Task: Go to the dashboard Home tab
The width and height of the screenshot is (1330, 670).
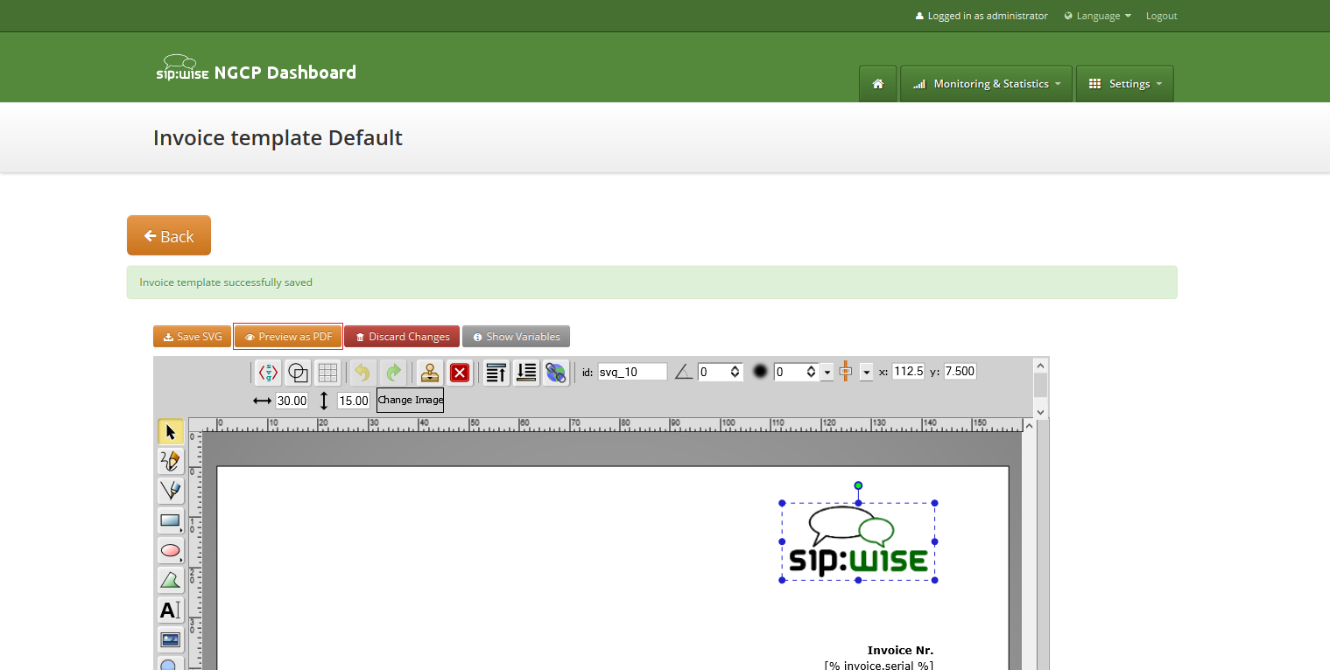Action: pyautogui.click(x=877, y=83)
